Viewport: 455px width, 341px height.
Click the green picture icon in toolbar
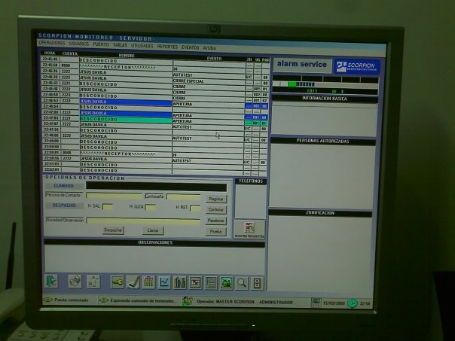(226, 282)
